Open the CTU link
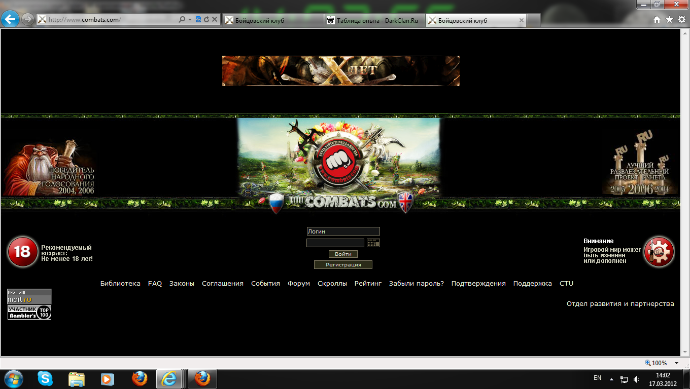The width and height of the screenshot is (690, 389). point(566,284)
